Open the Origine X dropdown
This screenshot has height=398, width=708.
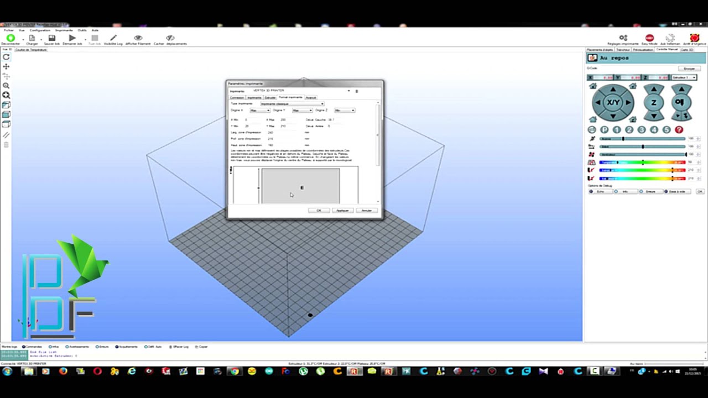click(259, 111)
